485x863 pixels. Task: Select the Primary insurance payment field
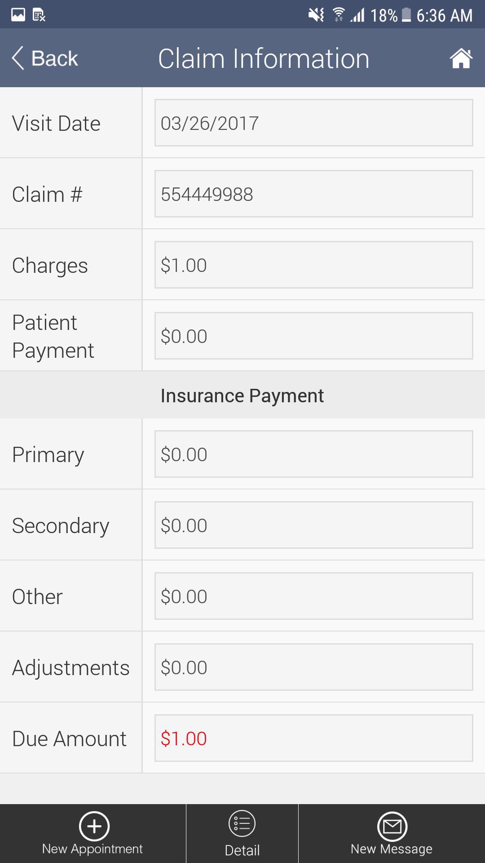(313, 454)
